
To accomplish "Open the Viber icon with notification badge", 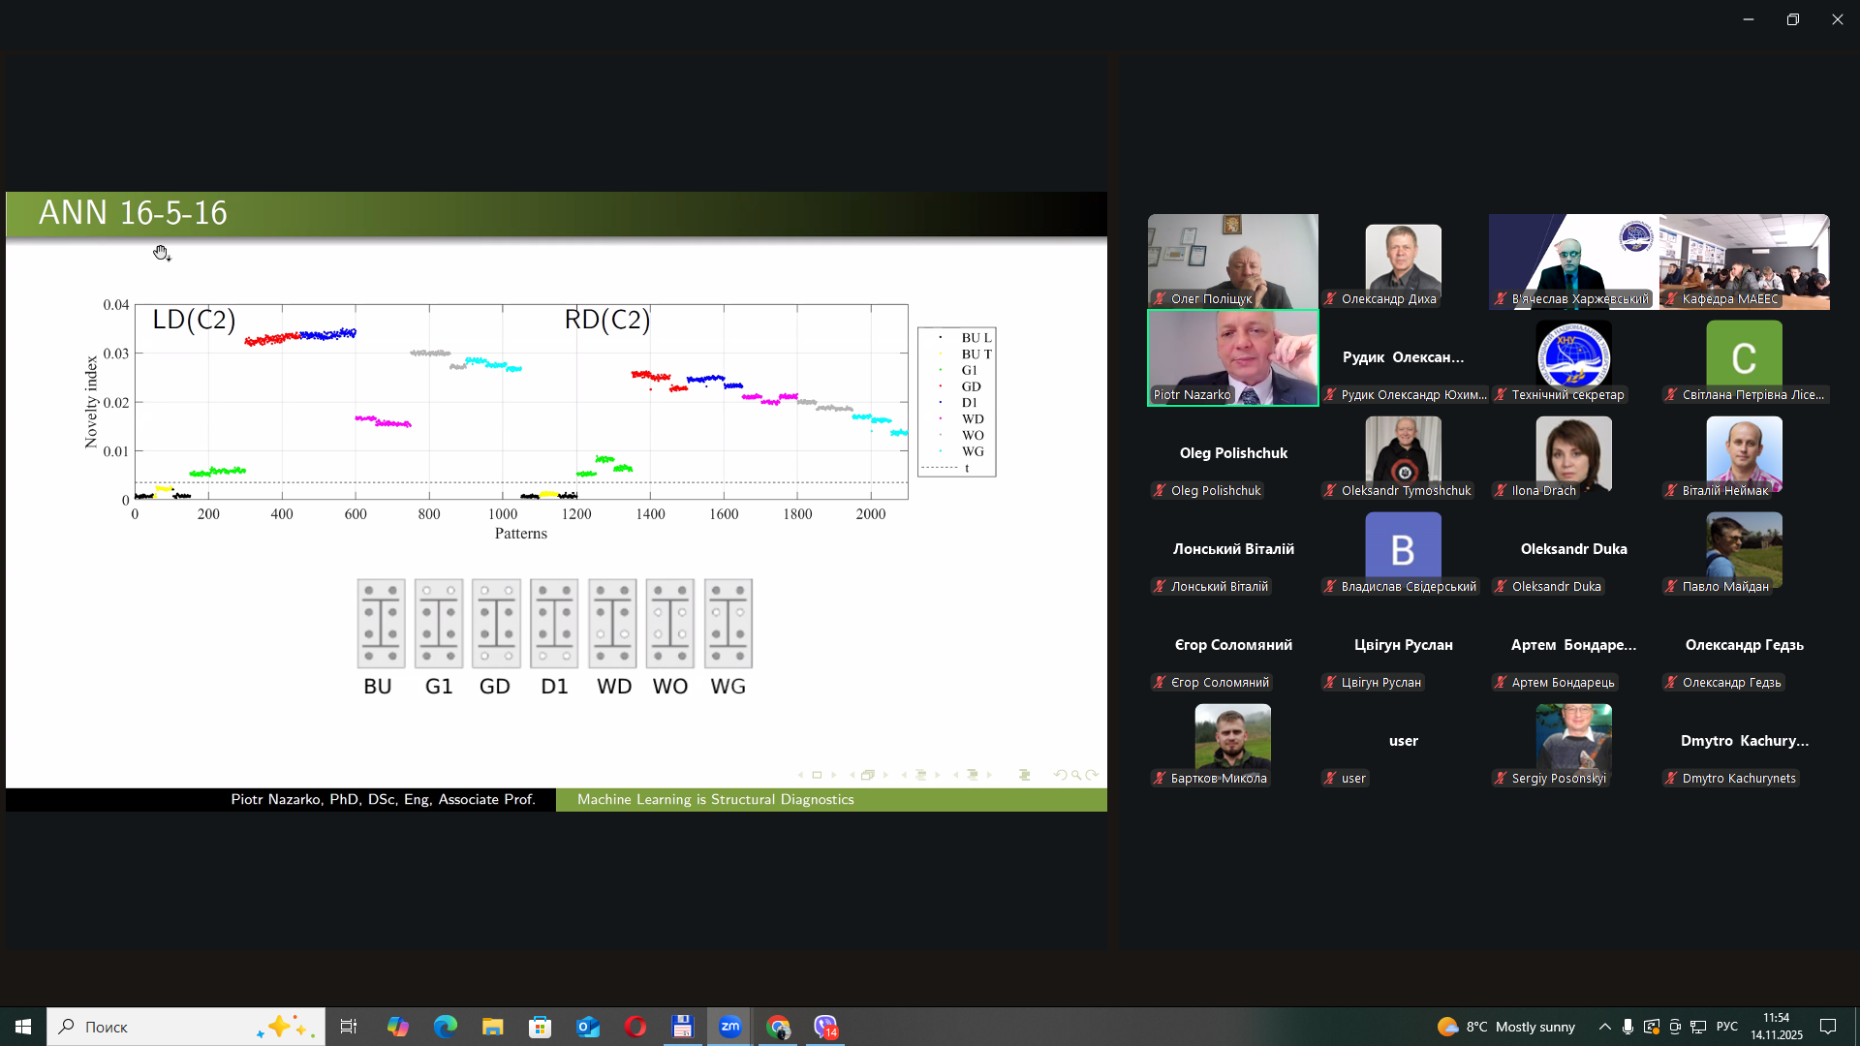I will 825,1027.
